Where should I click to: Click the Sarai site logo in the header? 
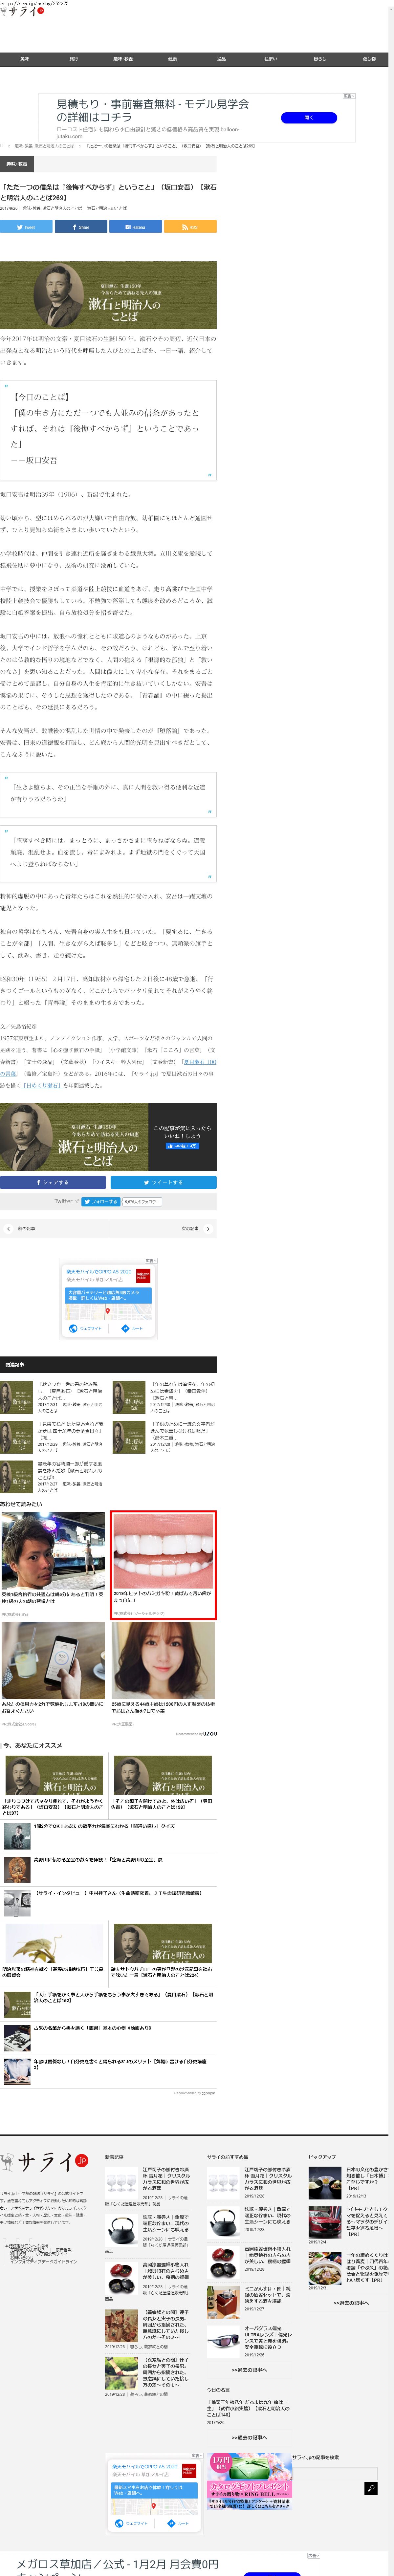[x=22, y=12]
